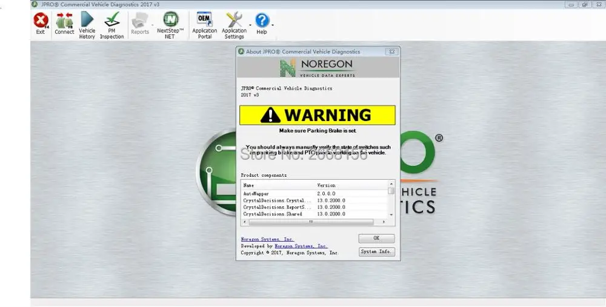Click the components list scroll-down arrow
The height and width of the screenshot is (307, 606).
(391, 215)
